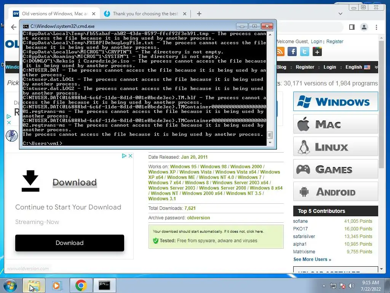390x293 pixels.
Task: Open English language selector
Action: (357, 67)
